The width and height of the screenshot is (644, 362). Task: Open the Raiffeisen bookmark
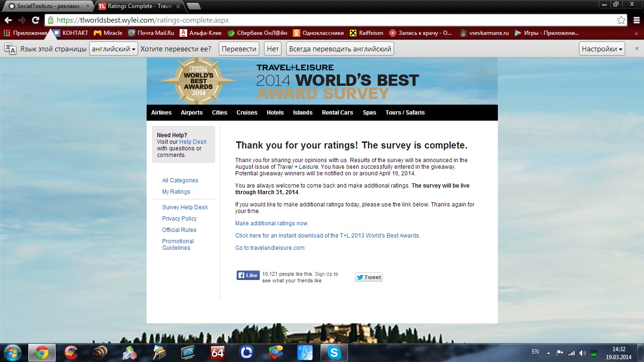[x=366, y=33]
